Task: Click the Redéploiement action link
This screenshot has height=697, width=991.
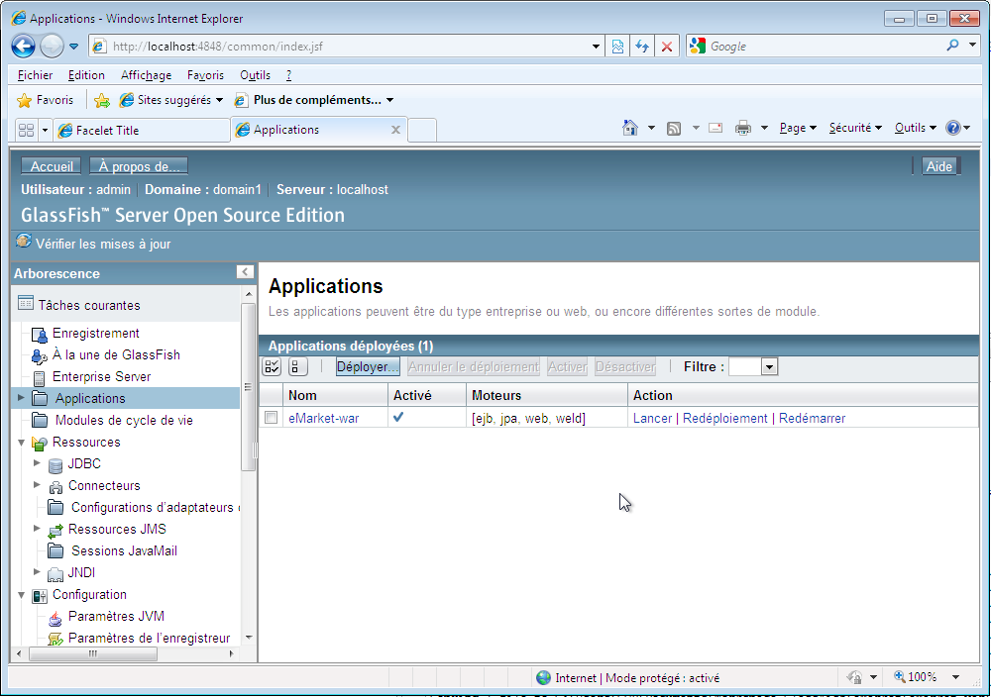Action: pyautogui.click(x=725, y=418)
